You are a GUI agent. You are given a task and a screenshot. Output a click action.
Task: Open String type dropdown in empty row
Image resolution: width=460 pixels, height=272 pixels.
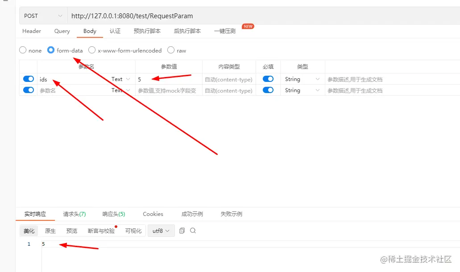click(x=302, y=90)
